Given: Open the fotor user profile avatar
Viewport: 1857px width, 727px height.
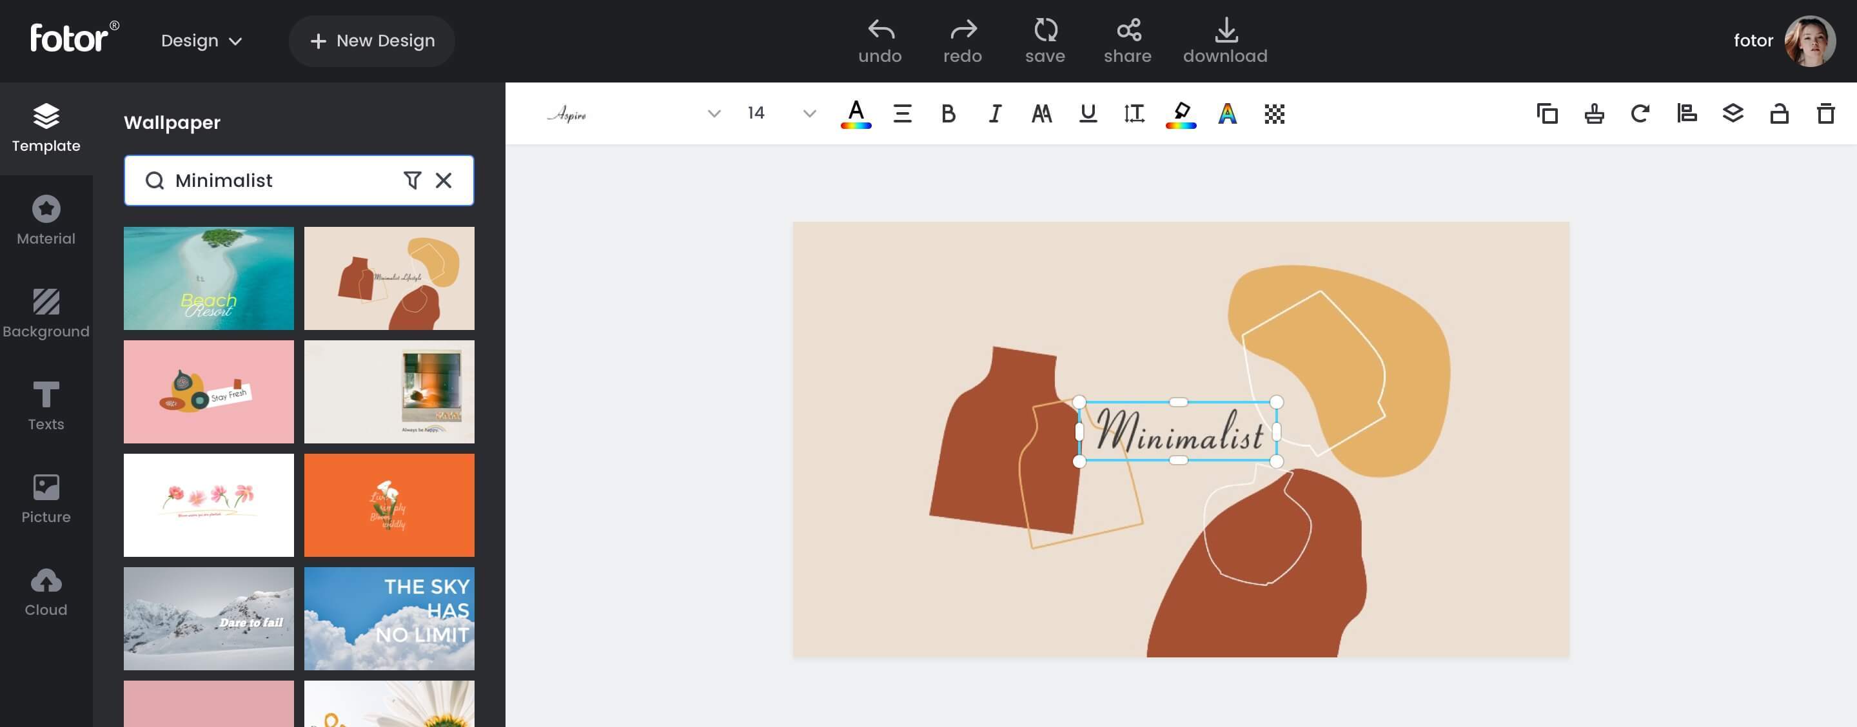Looking at the screenshot, I should [x=1809, y=41].
